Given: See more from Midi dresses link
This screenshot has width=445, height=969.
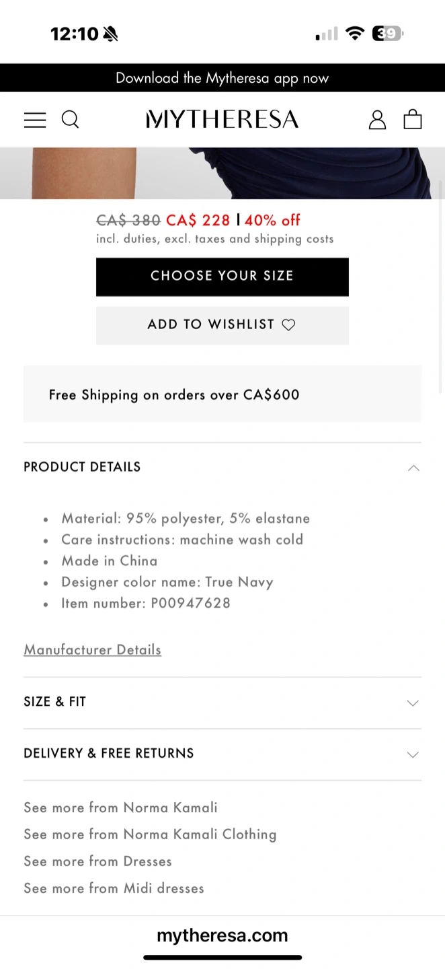Looking at the screenshot, I should click(114, 888).
